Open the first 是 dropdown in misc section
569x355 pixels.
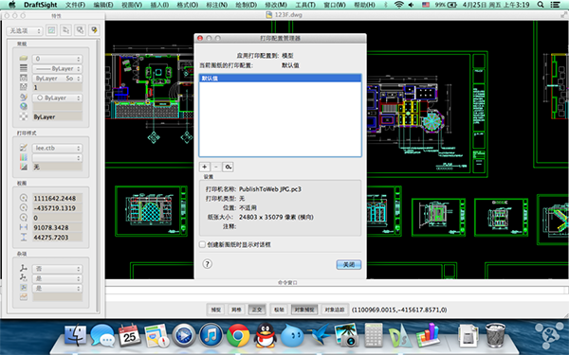coord(57,278)
